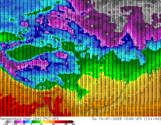The image size is (161, 125).
Task: Click the dark green swatch just right of 0
Action: (33, 122)
